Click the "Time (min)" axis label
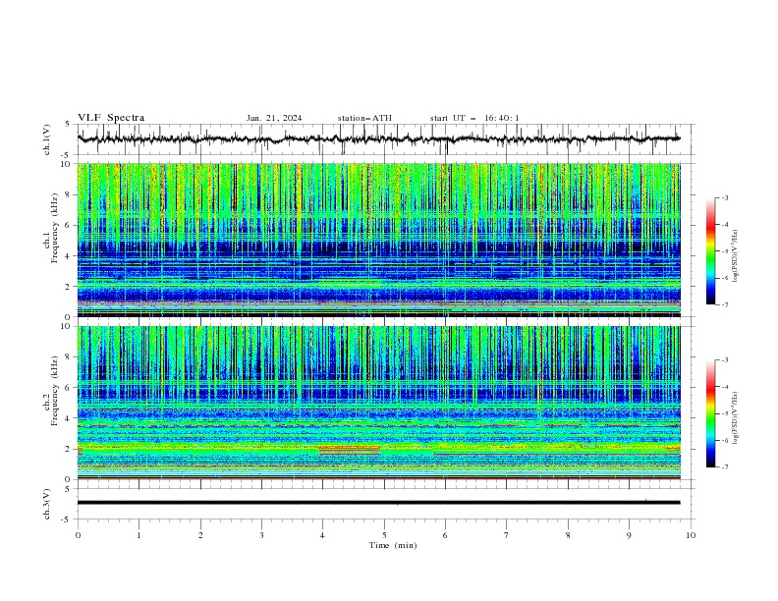The width and height of the screenshot is (778, 601). pos(393,545)
